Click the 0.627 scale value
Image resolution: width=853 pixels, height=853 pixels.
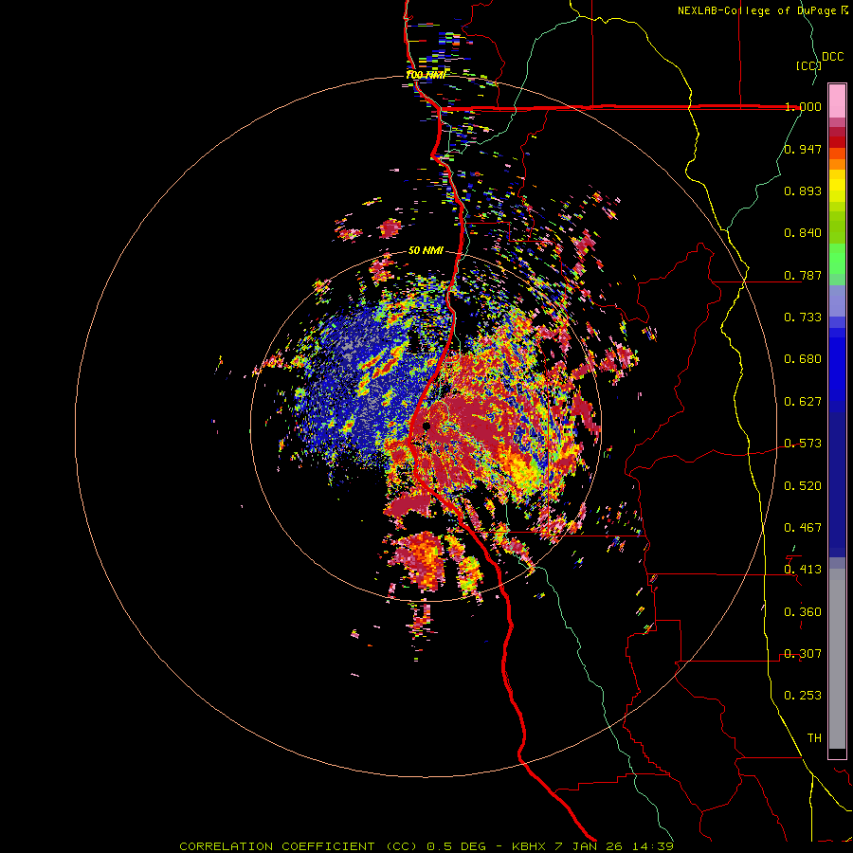pos(803,402)
